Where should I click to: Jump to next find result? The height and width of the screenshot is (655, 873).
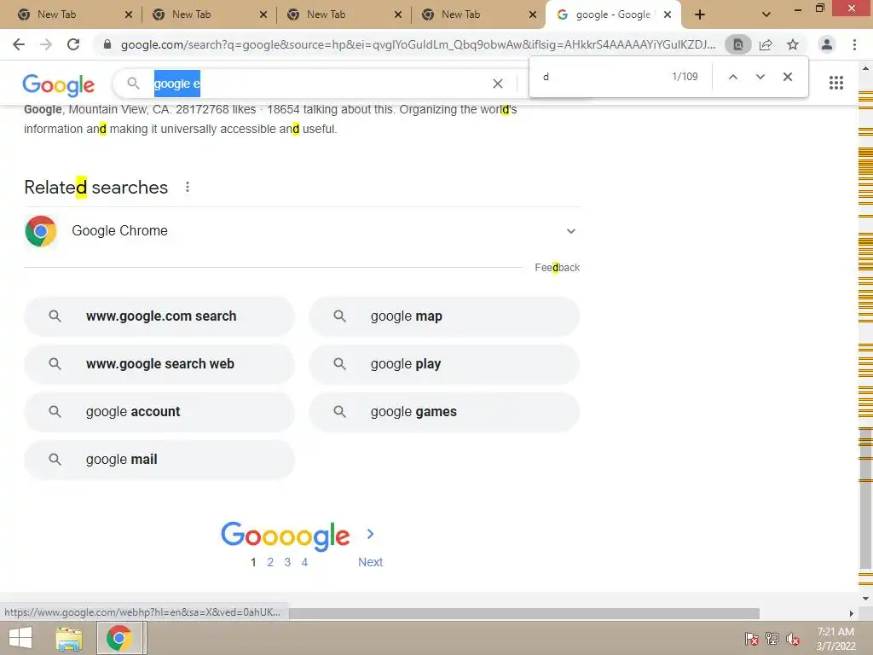pos(760,77)
